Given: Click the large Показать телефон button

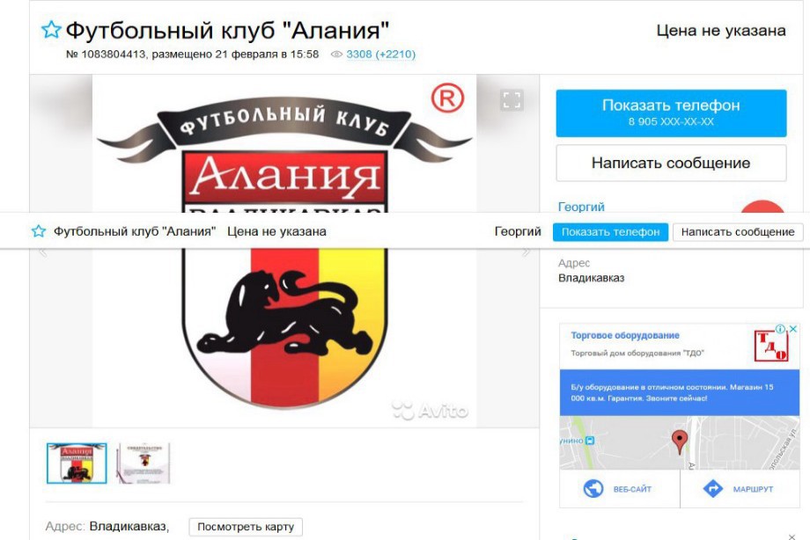Looking at the screenshot, I should point(671,113).
